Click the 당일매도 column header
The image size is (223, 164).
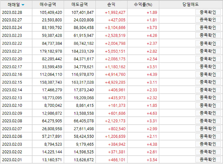[x=191, y=4]
